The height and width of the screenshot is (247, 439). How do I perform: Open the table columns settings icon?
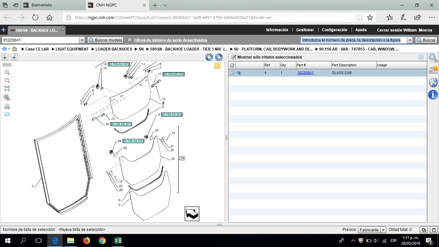pyautogui.click(x=421, y=57)
